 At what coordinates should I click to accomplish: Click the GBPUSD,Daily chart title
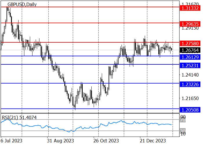tap(22, 5)
